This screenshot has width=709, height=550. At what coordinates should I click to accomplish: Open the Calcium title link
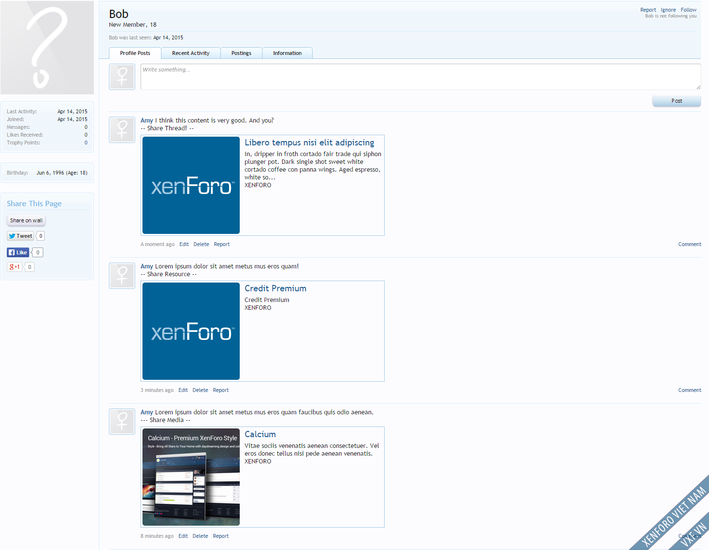pos(260,434)
